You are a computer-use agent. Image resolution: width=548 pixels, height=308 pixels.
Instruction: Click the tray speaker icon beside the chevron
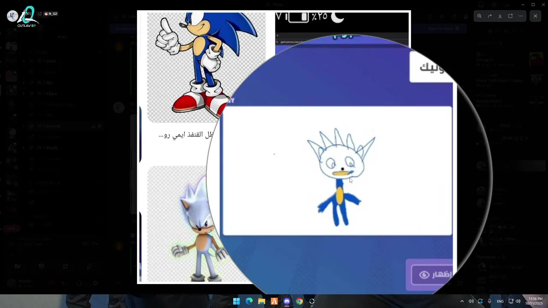(471, 301)
